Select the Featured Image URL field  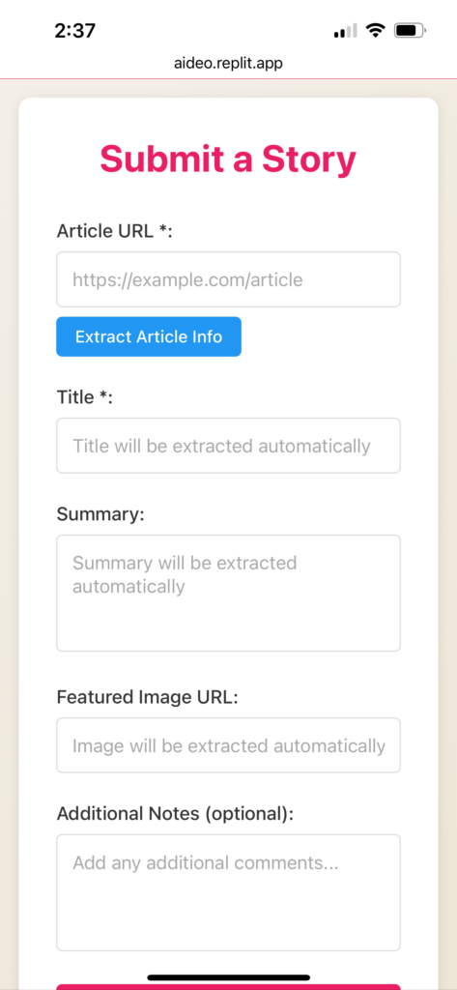(x=228, y=745)
